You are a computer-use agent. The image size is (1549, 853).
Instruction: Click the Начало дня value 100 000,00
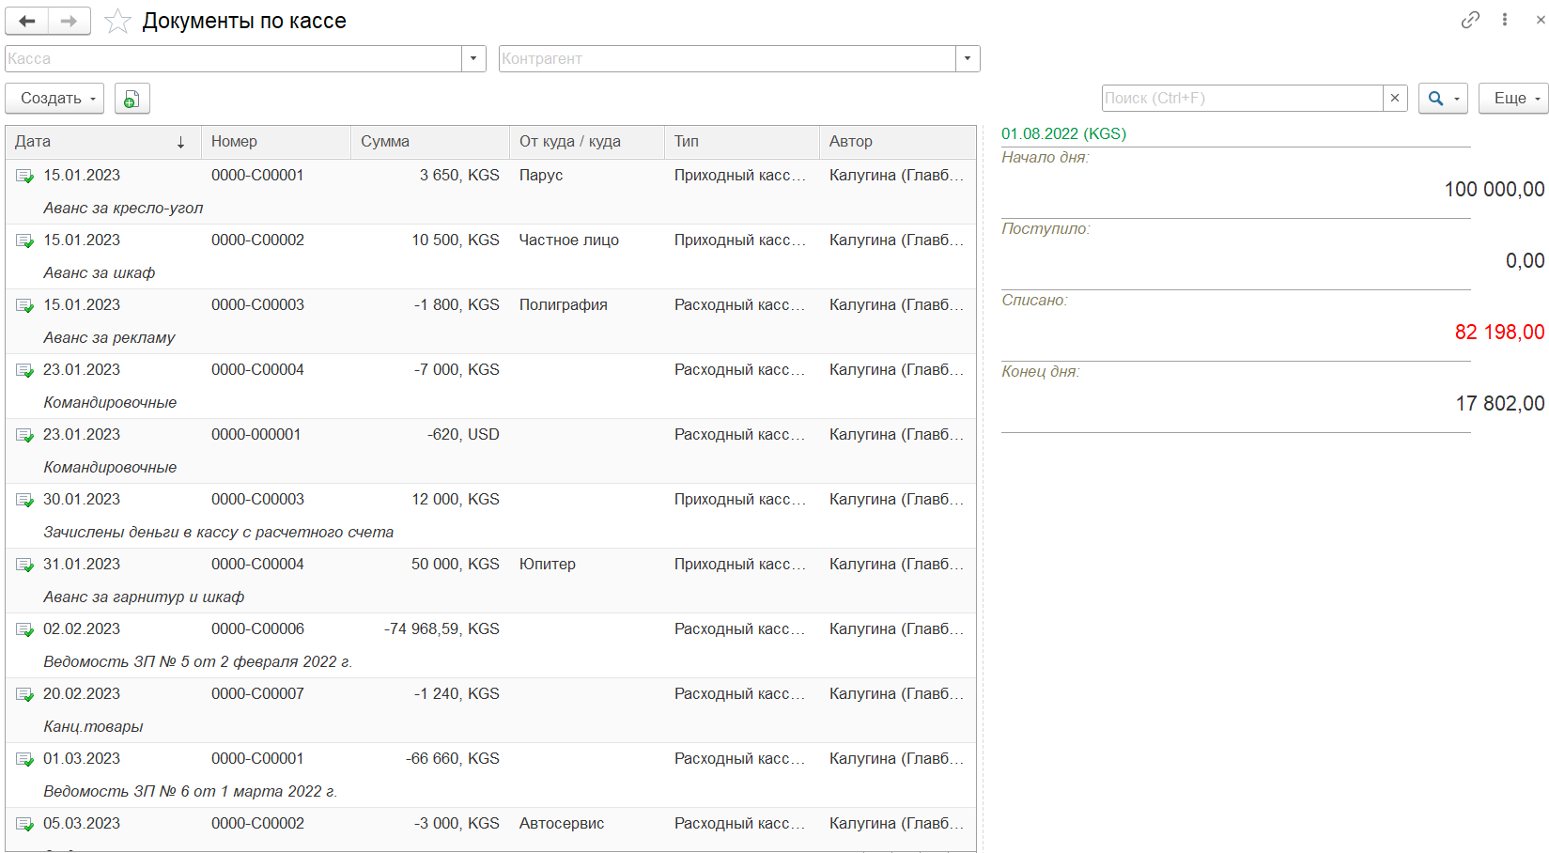[x=1495, y=190]
